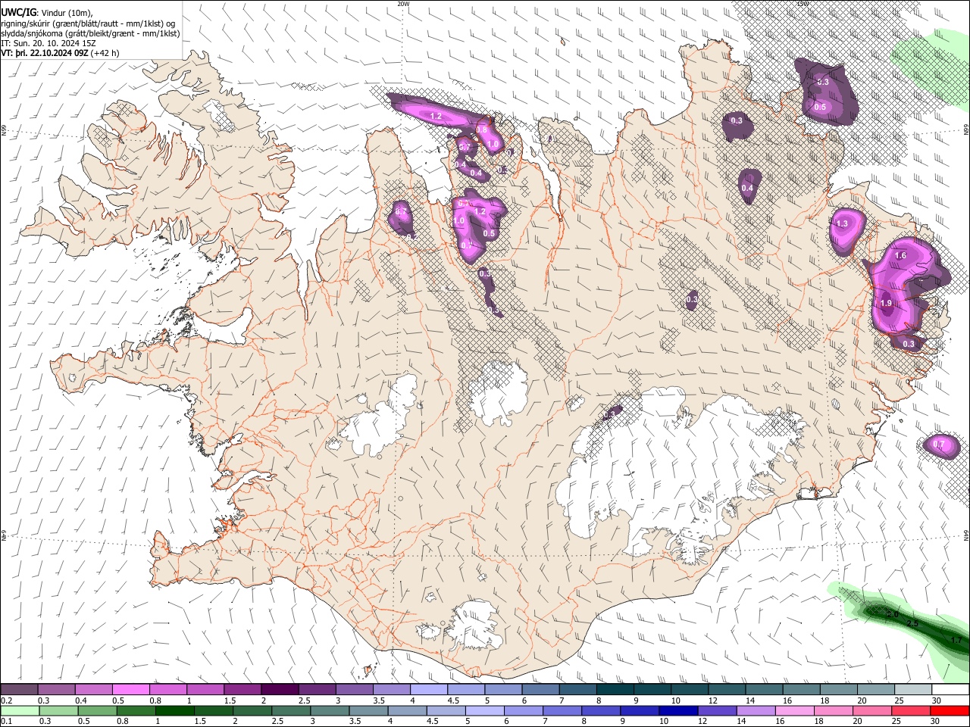Pick the darkest purple 2–2.5 snow swatch
The width and height of the screenshot is (970, 727).
[x=280, y=690]
